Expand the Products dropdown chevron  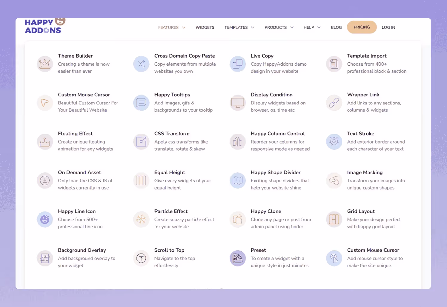pos(292,27)
